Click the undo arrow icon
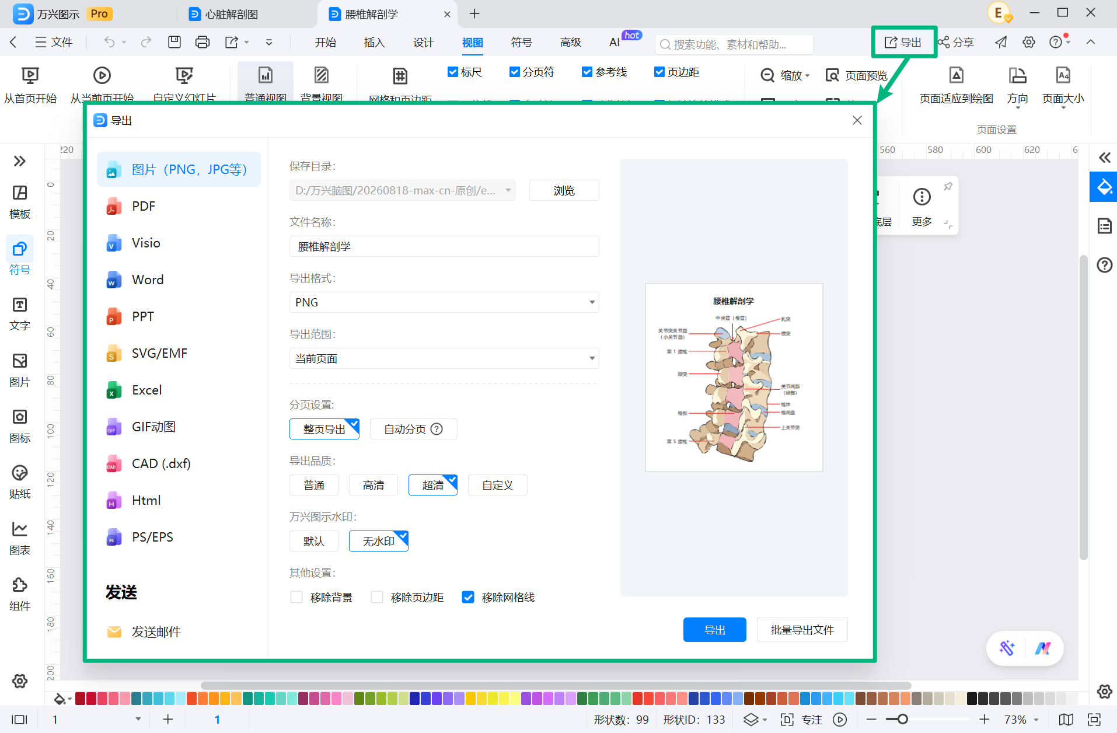This screenshot has height=733, width=1117. (x=109, y=42)
